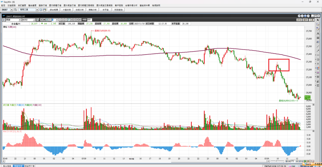Select the arrow pointer drawing tool
The width and height of the screenshot is (322, 167).
point(318,20)
